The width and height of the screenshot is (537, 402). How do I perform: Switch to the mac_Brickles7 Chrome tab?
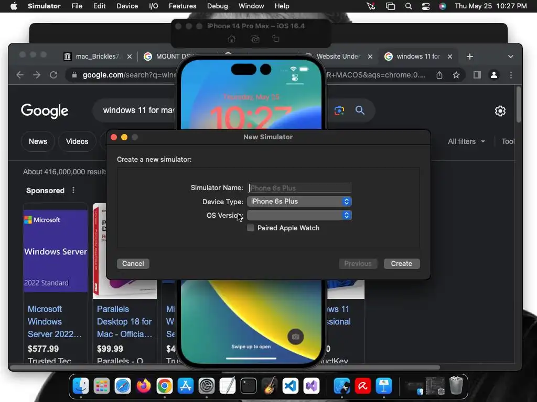pos(97,57)
